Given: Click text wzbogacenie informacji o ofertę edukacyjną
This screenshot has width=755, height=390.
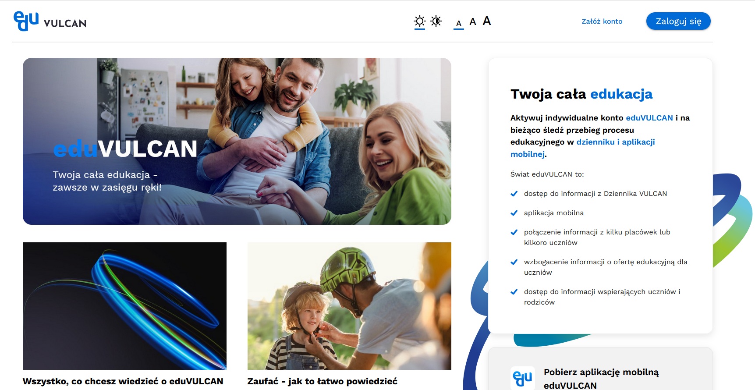Looking at the screenshot, I should point(606,267).
